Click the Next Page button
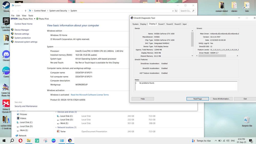The image size is (256, 144). 198,99
